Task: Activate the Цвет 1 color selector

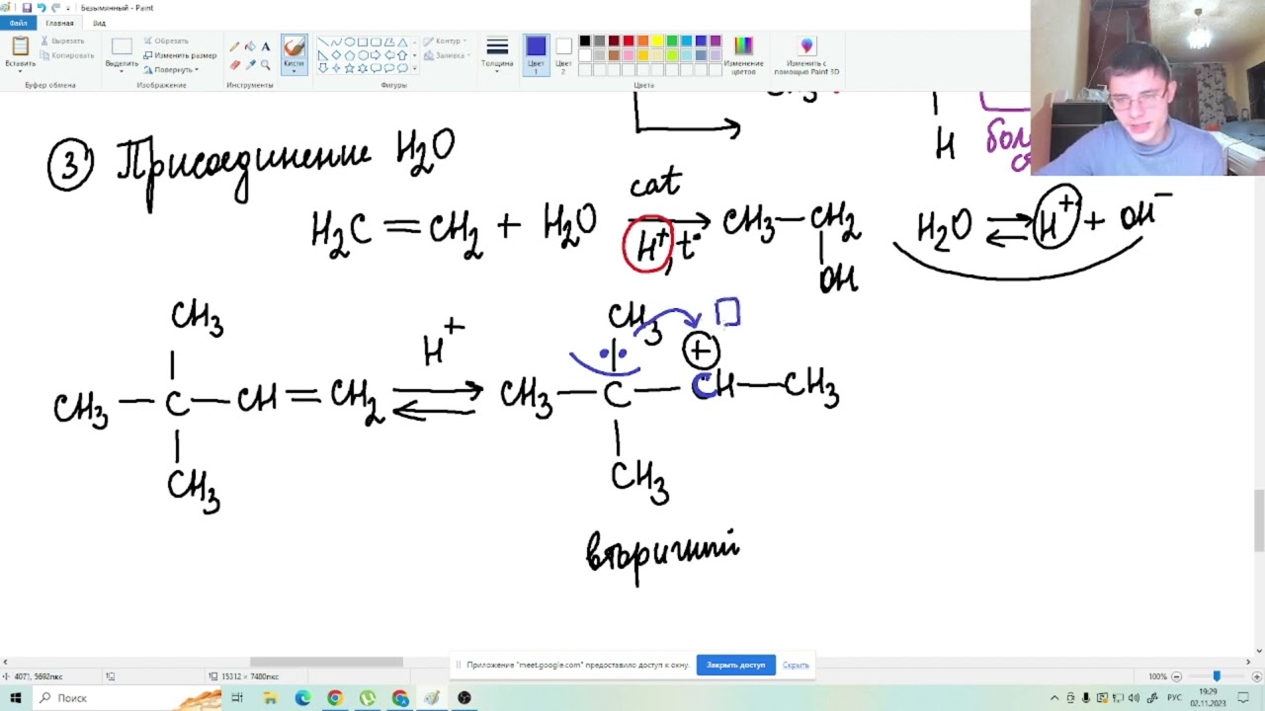Action: point(536,55)
